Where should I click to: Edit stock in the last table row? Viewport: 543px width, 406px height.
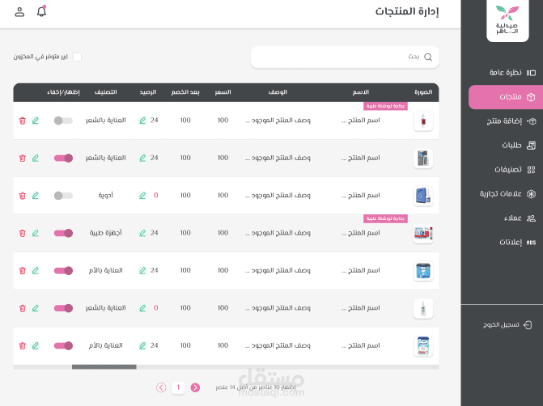pyautogui.click(x=142, y=345)
